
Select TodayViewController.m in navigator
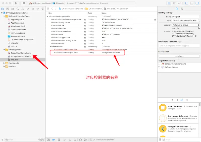tap(21, 56)
